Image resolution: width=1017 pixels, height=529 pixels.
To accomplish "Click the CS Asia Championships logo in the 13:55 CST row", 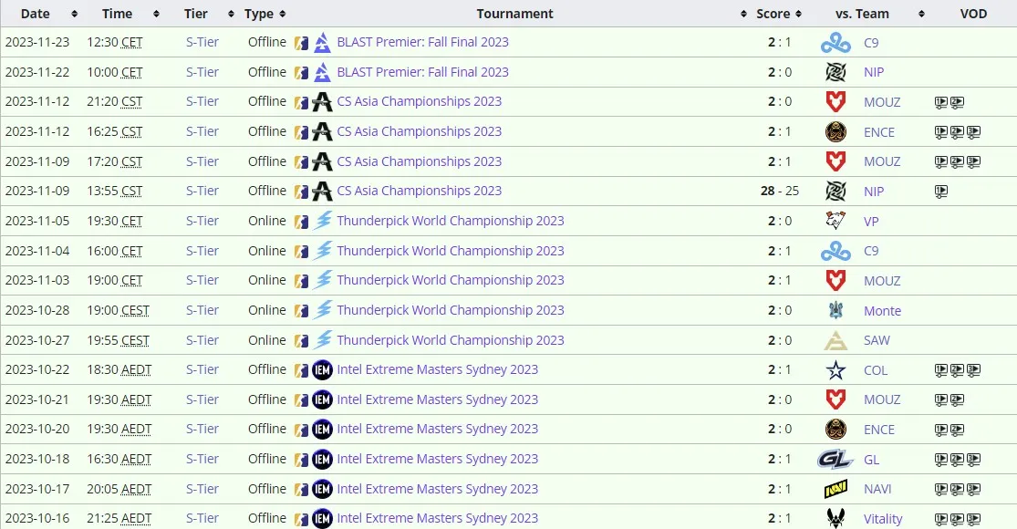I will (x=322, y=192).
